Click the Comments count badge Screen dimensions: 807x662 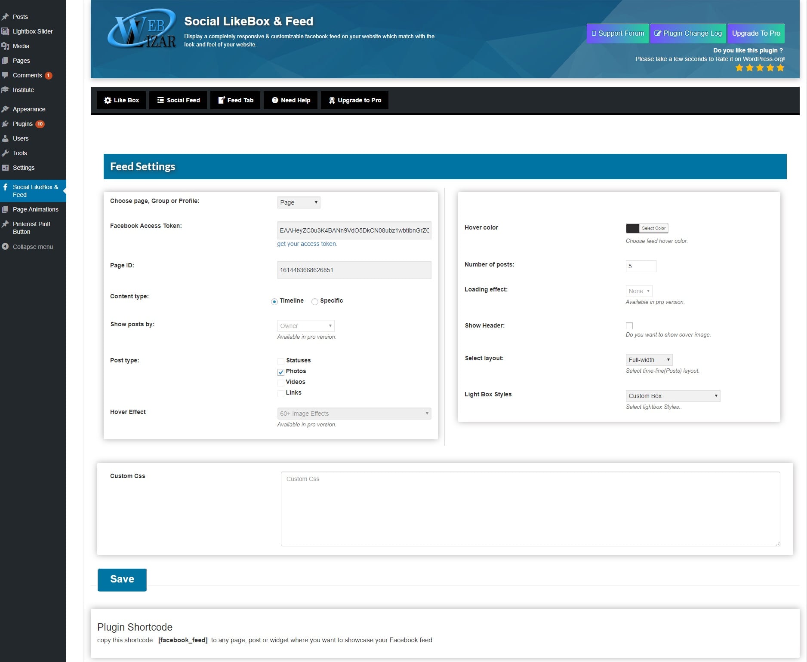coord(49,76)
